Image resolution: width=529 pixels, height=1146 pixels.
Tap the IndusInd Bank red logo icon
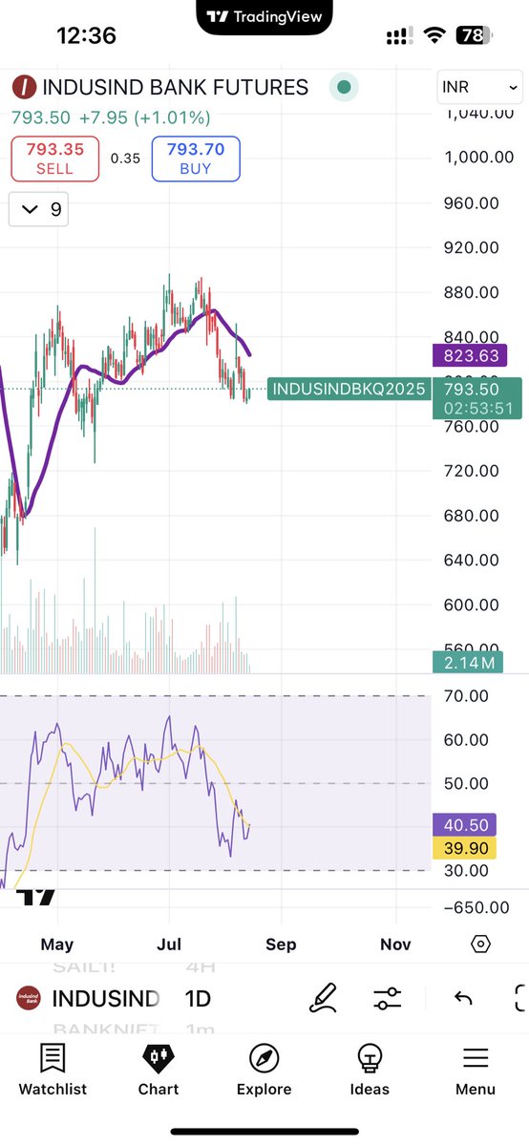[23, 88]
